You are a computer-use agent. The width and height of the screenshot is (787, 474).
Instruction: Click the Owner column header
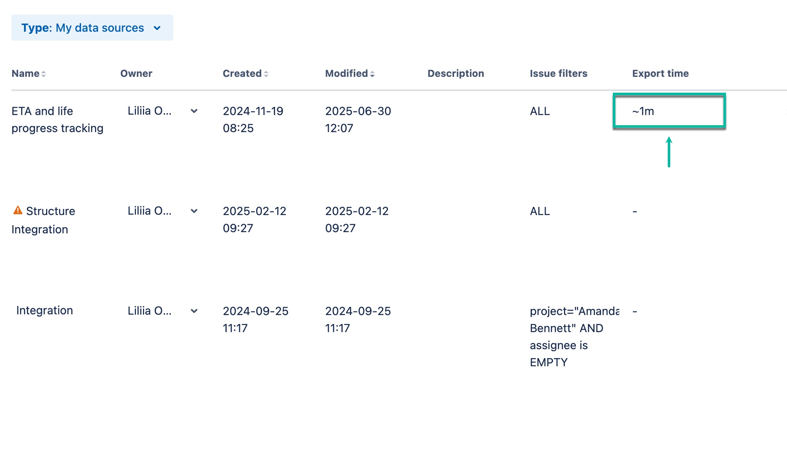(x=136, y=74)
